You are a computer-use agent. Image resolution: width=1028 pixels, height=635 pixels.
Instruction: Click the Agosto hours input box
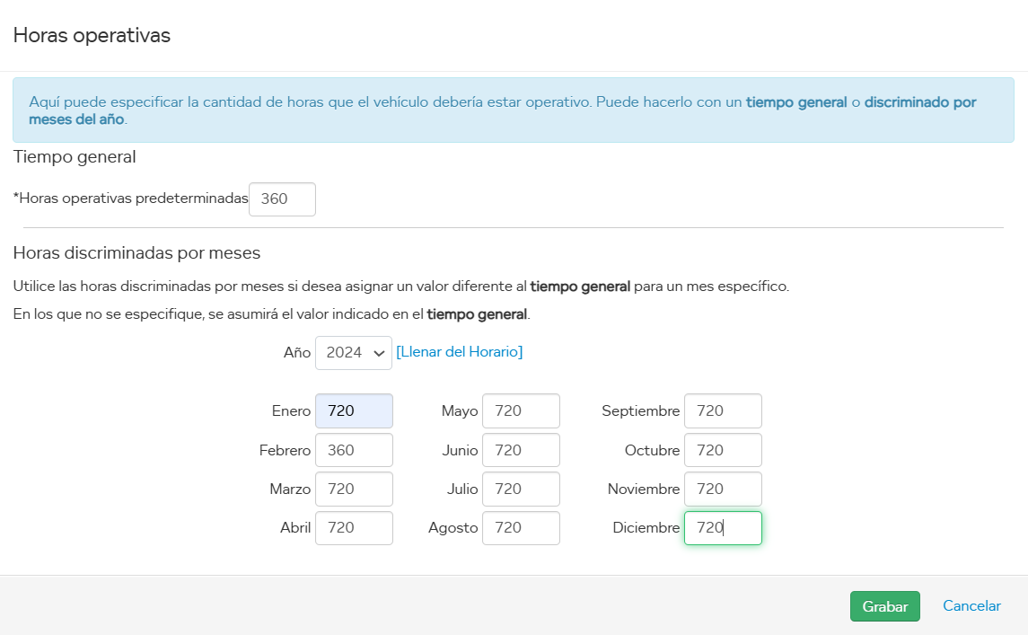coord(521,528)
